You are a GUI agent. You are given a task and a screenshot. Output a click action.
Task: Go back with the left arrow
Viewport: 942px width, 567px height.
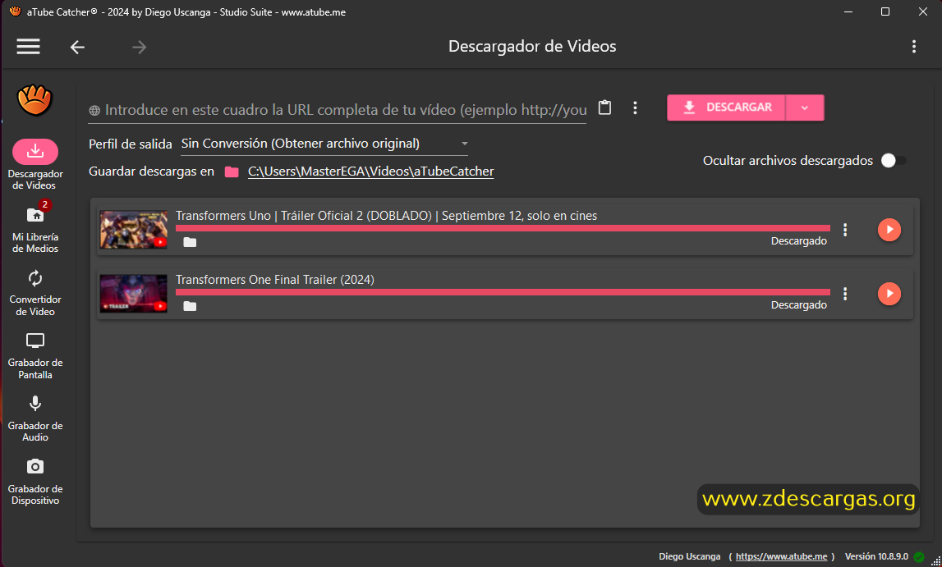coord(77,48)
